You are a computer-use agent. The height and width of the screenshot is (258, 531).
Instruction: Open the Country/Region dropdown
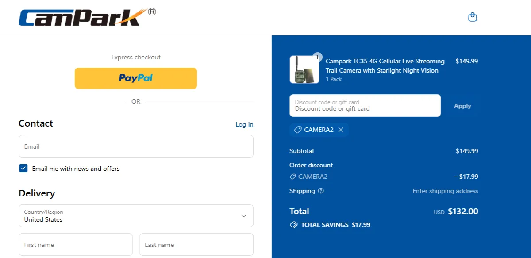tap(136, 216)
